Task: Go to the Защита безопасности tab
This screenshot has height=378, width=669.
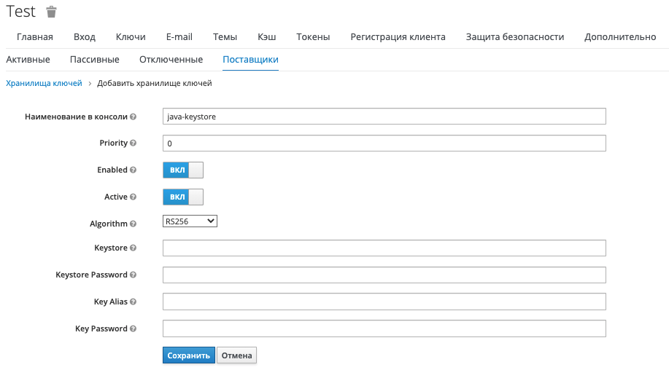Action: (514, 37)
